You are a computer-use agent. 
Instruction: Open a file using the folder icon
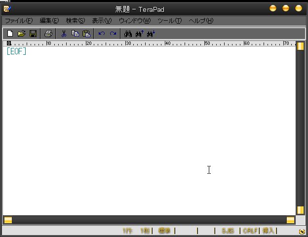coord(21,34)
